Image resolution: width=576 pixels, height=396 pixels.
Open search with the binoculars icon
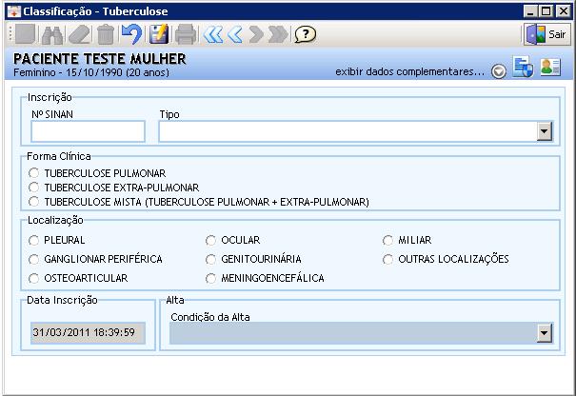pyautogui.click(x=52, y=34)
